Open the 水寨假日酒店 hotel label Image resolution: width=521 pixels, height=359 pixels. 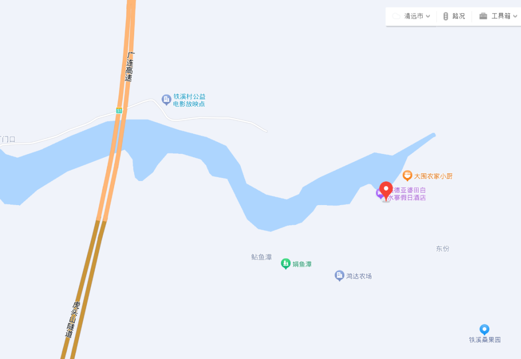(x=407, y=197)
